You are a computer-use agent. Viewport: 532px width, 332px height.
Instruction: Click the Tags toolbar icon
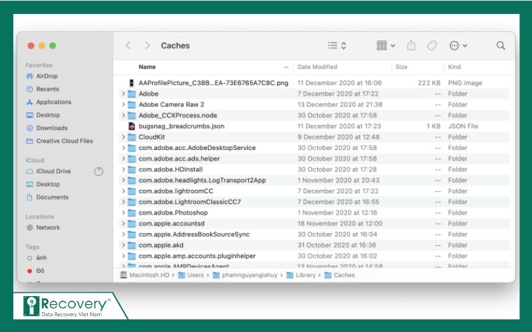[432, 45]
